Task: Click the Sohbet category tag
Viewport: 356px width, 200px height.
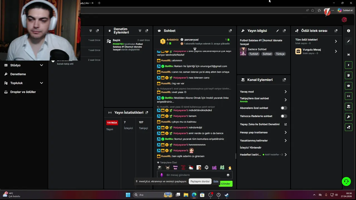Action: point(267,54)
